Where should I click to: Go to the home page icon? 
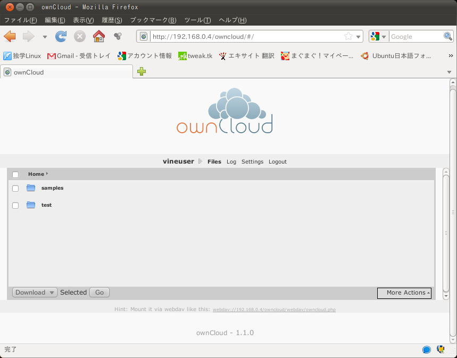99,36
